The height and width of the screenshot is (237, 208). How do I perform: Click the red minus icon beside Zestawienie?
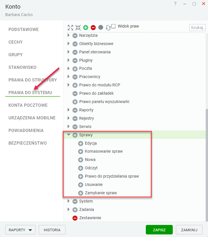pyautogui.click(x=75, y=218)
